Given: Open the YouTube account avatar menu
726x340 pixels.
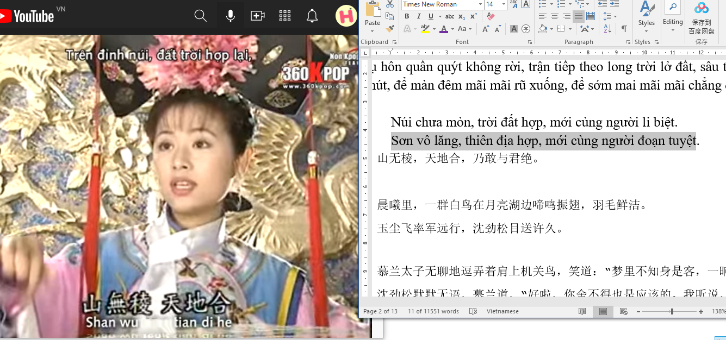Looking at the screenshot, I should [x=345, y=16].
